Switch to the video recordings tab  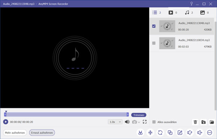(173, 13)
